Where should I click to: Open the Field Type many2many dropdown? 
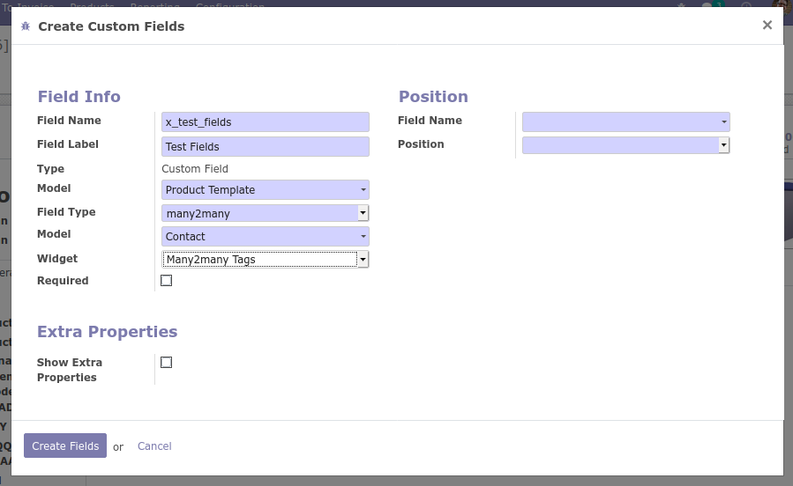pyautogui.click(x=265, y=213)
